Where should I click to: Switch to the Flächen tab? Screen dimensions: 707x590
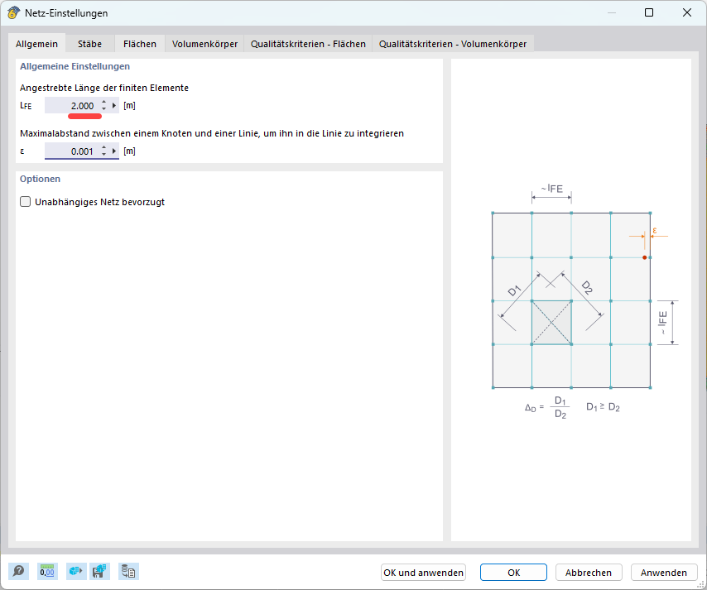(x=140, y=44)
